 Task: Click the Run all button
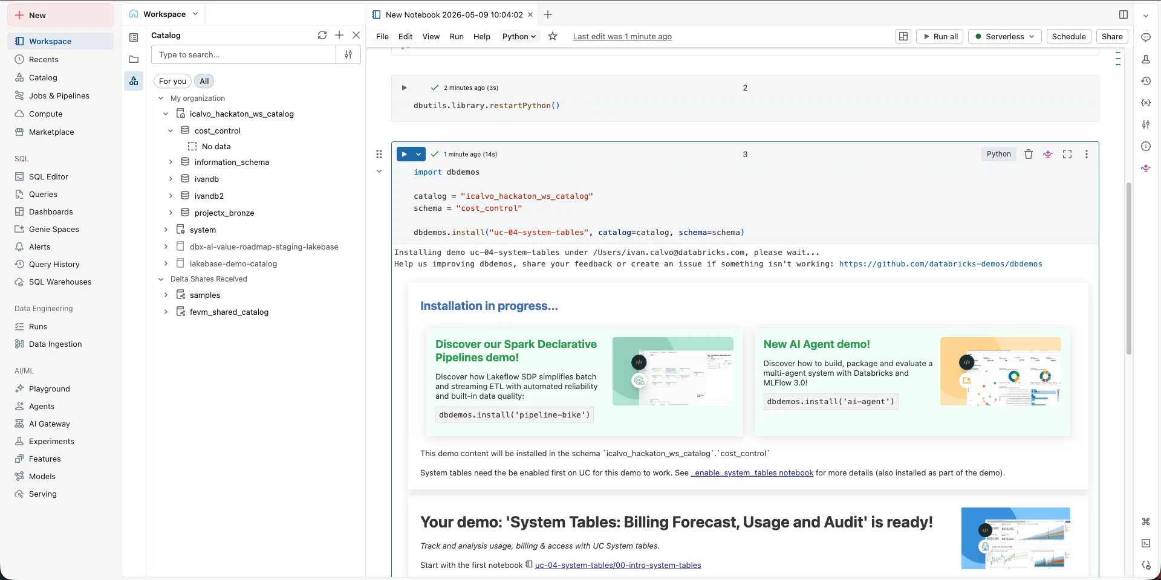coord(940,36)
